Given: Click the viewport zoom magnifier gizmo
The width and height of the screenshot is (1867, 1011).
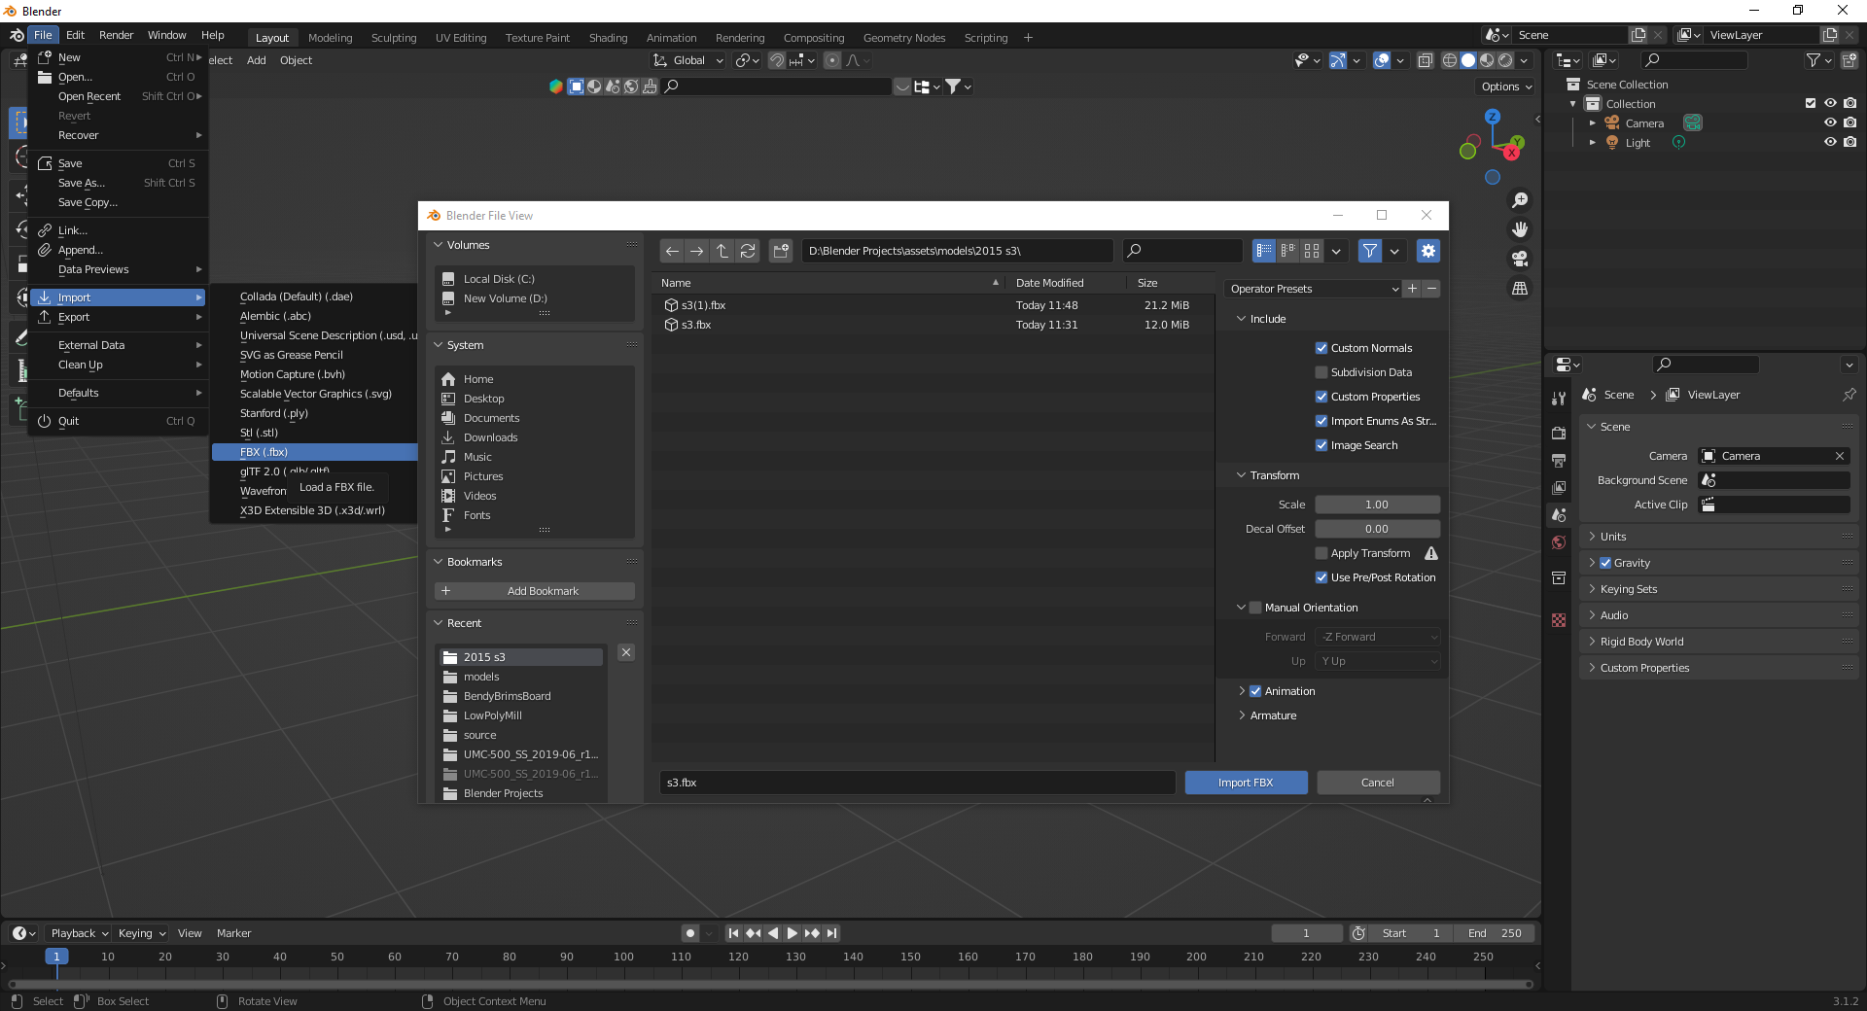Looking at the screenshot, I should (x=1520, y=200).
